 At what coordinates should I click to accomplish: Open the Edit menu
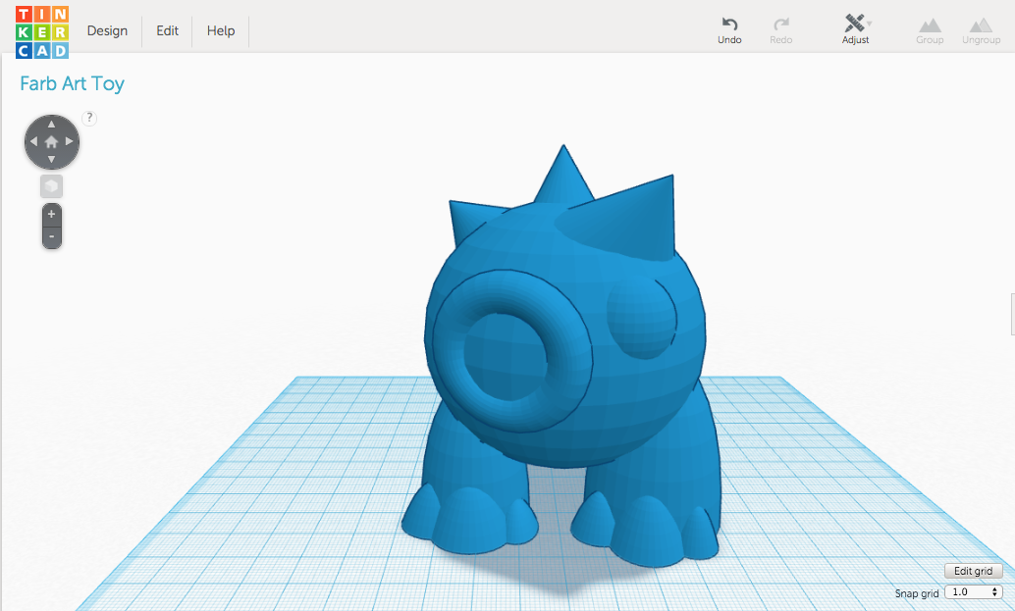[x=166, y=30]
